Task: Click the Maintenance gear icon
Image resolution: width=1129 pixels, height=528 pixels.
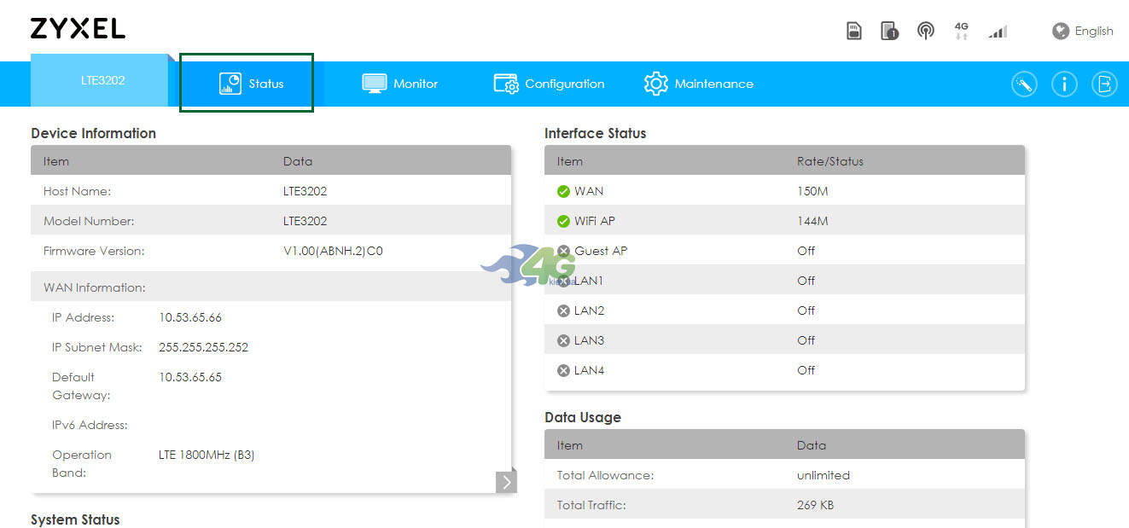Action: click(x=655, y=84)
